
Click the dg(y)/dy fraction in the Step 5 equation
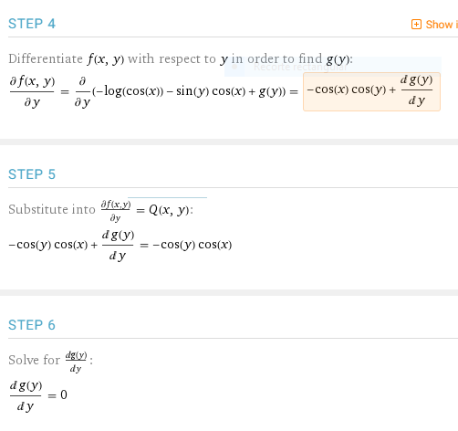tap(118, 245)
